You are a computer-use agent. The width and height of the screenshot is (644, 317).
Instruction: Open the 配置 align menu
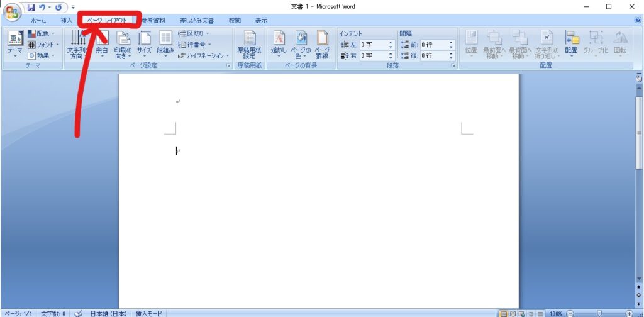[x=571, y=45]
